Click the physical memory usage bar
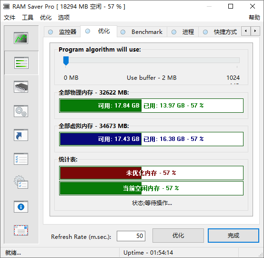Viewport: 264px width, 258px height. point(151,106)
